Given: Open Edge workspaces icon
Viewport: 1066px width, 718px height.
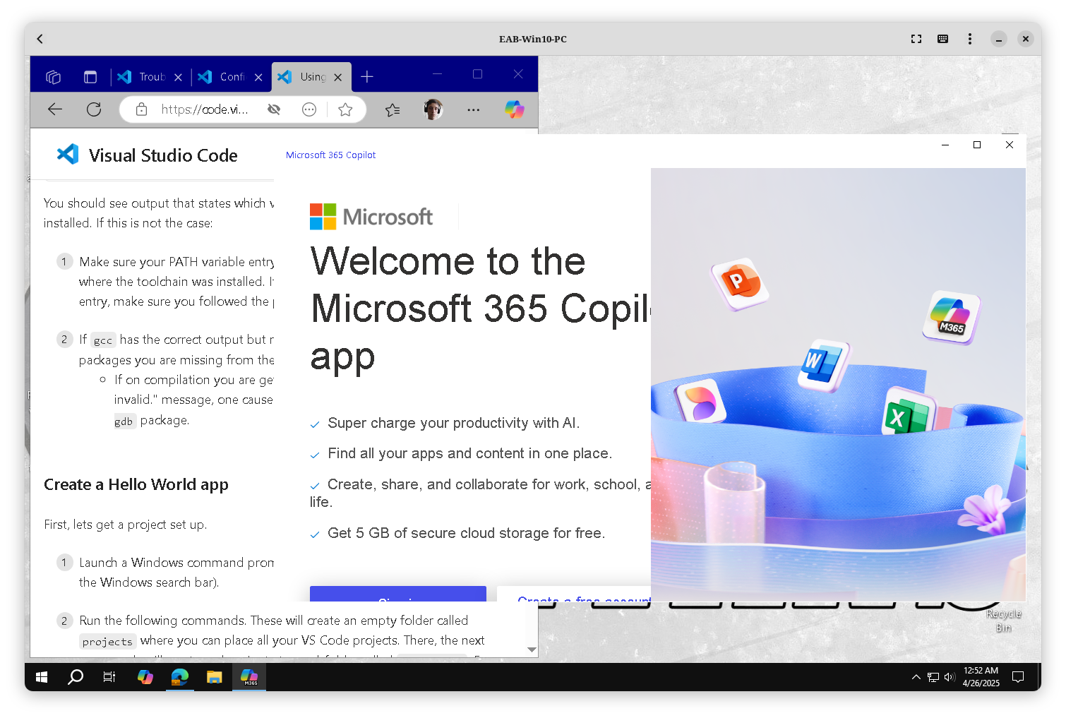Looking at the screenshot, I should coord(53,77).
